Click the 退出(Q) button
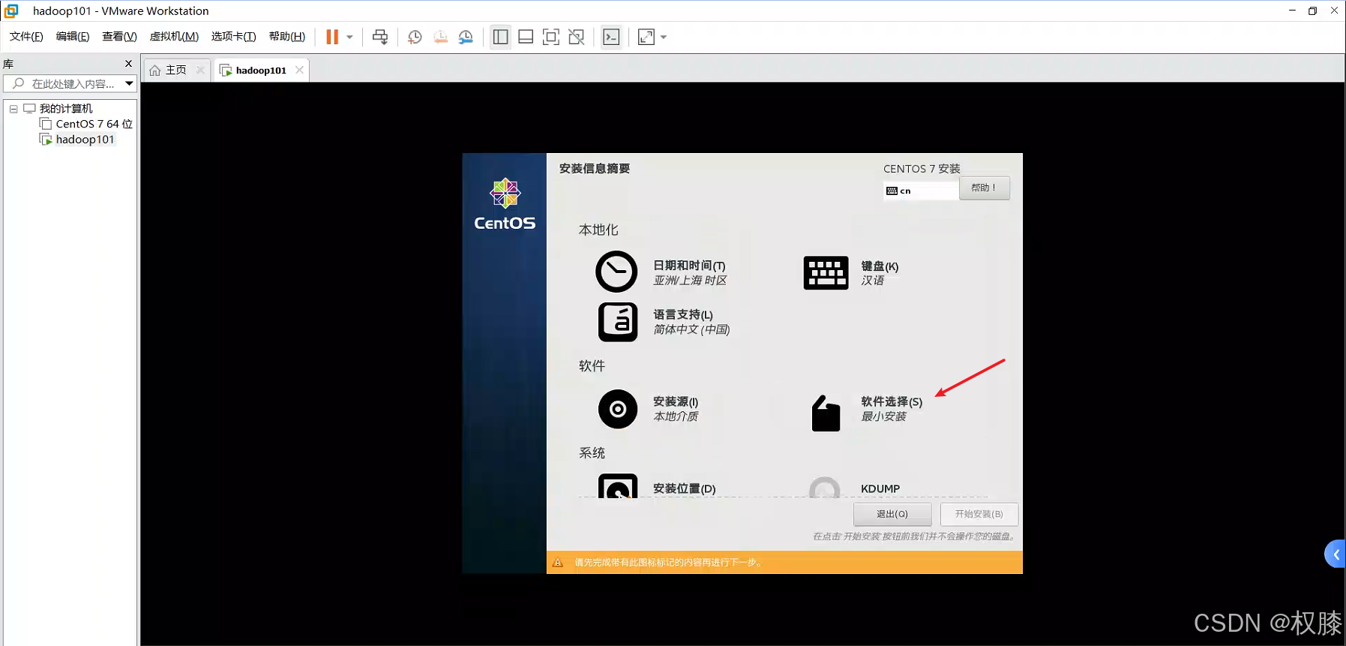Viewport: 1346px width, 646px height. click(892, 514)
